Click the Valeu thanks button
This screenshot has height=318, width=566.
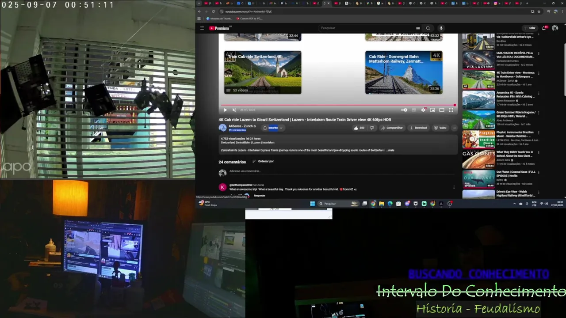point(440,128)
